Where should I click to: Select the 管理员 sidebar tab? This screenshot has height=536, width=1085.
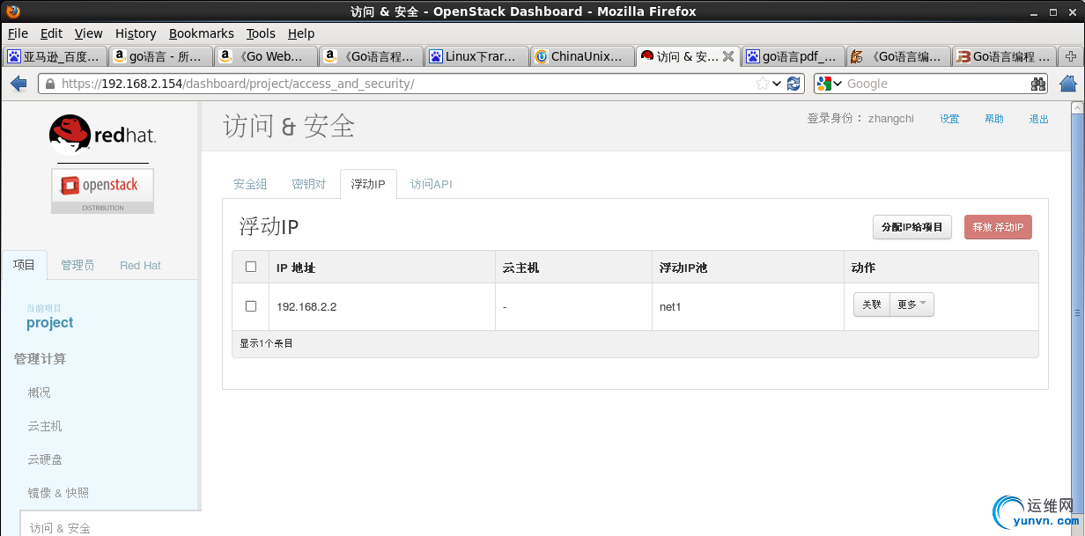(77, 265)
